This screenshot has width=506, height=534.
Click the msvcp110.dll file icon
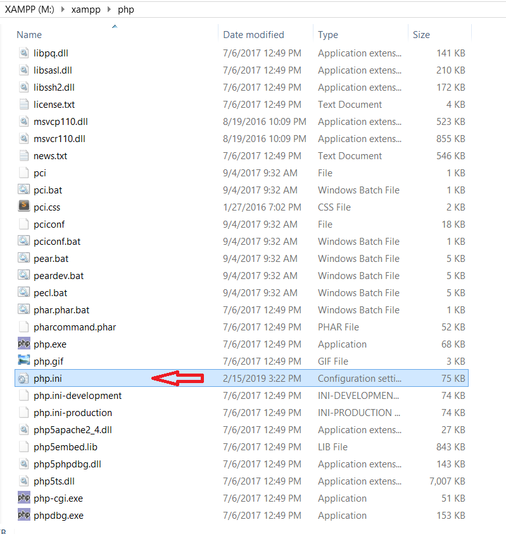tap(24, 121)
